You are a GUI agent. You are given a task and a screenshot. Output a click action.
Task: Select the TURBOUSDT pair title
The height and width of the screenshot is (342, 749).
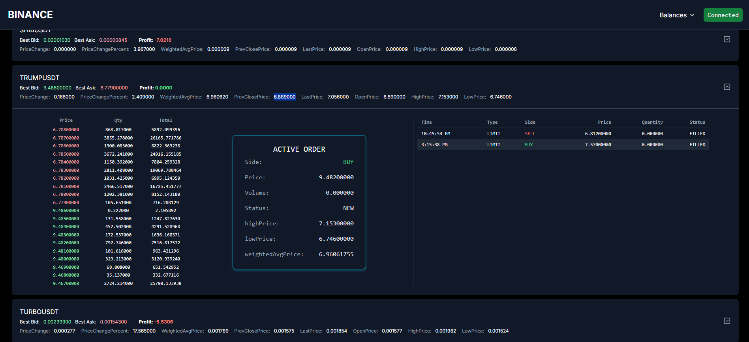pyautogui.click(x=39, y=312)
